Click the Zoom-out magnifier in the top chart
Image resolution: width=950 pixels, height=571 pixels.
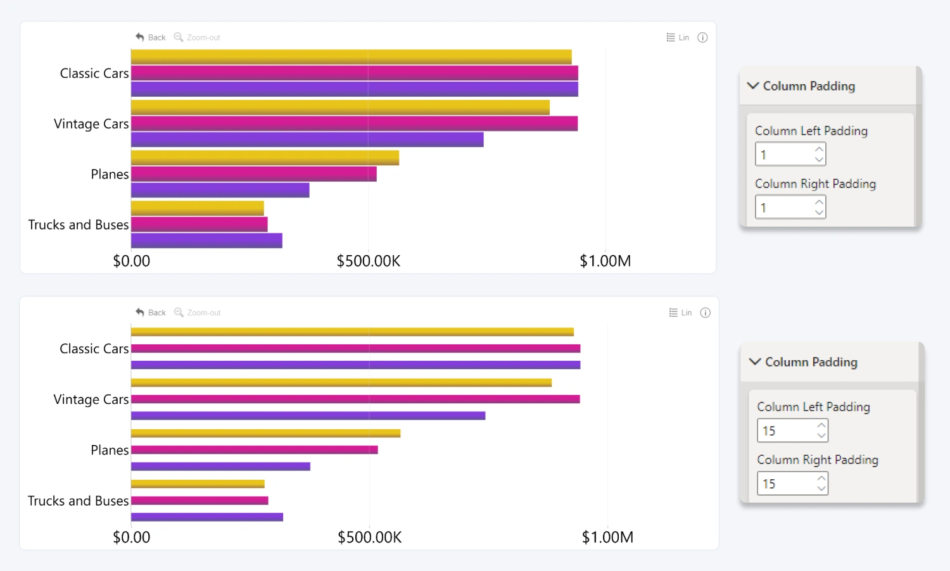click(179, 37)
